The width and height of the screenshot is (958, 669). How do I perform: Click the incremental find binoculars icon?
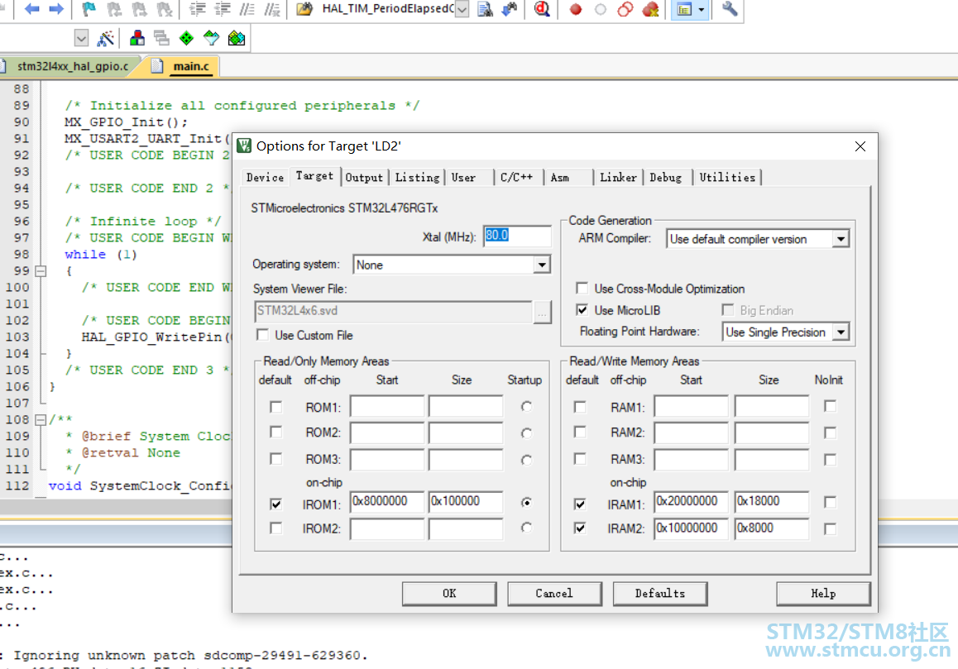(510, 9)
